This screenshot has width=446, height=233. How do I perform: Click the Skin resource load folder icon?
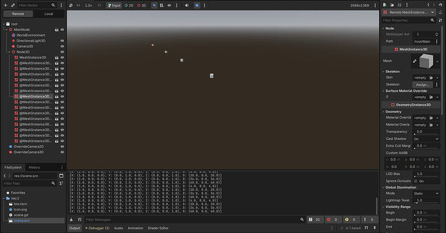[x=431, y=77]
